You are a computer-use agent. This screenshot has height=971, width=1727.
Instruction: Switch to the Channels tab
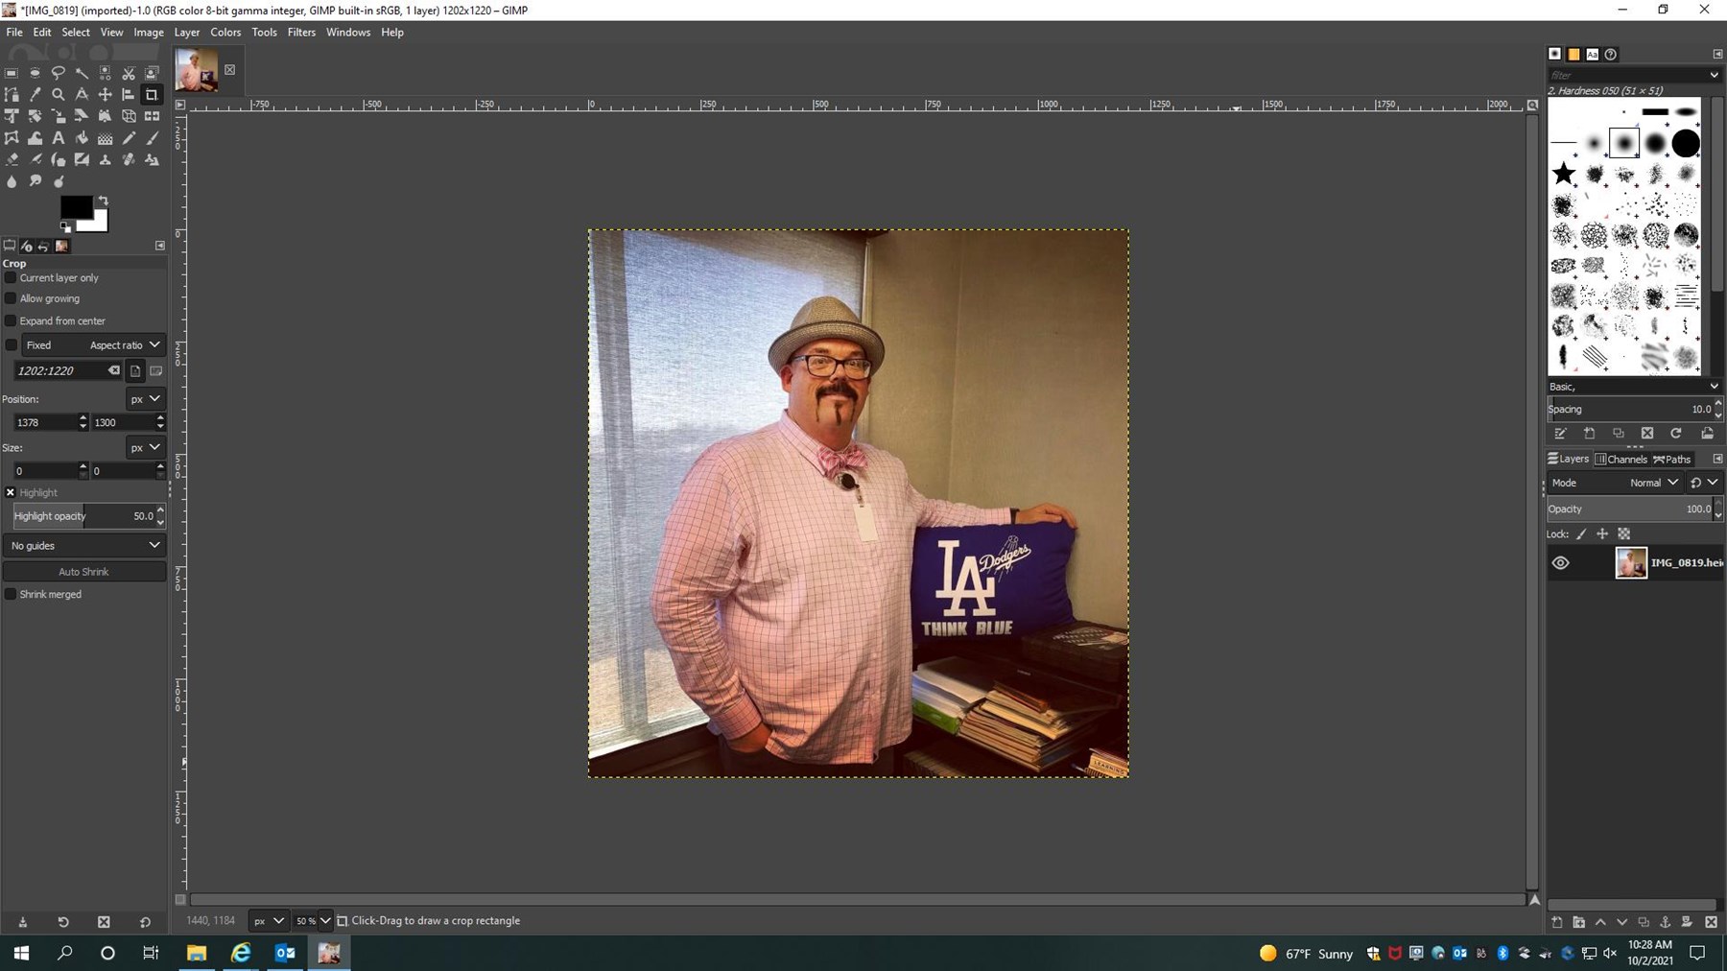(1621, 460)
